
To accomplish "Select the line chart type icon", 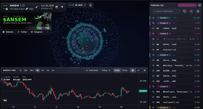I will pos(138,70).
